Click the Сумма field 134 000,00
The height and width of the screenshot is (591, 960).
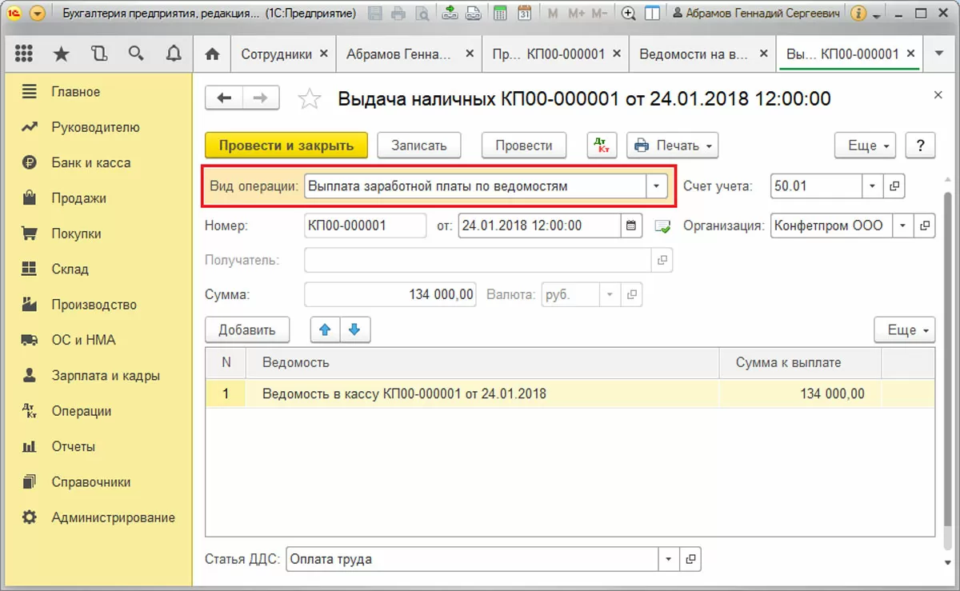coord(391,294)
